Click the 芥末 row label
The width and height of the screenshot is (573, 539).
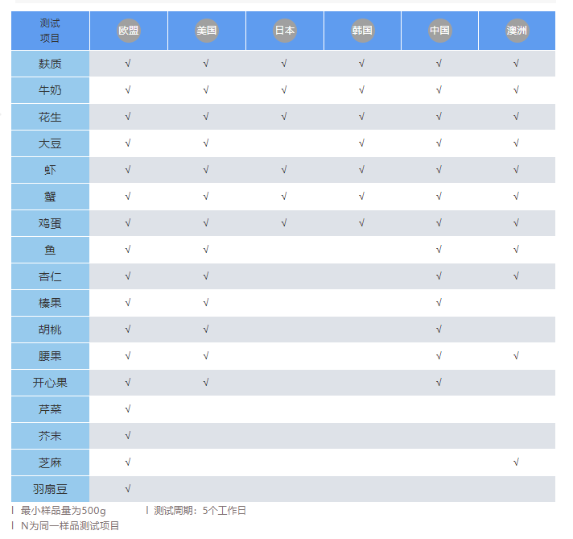pyautogui.click(x=50, y=436)
